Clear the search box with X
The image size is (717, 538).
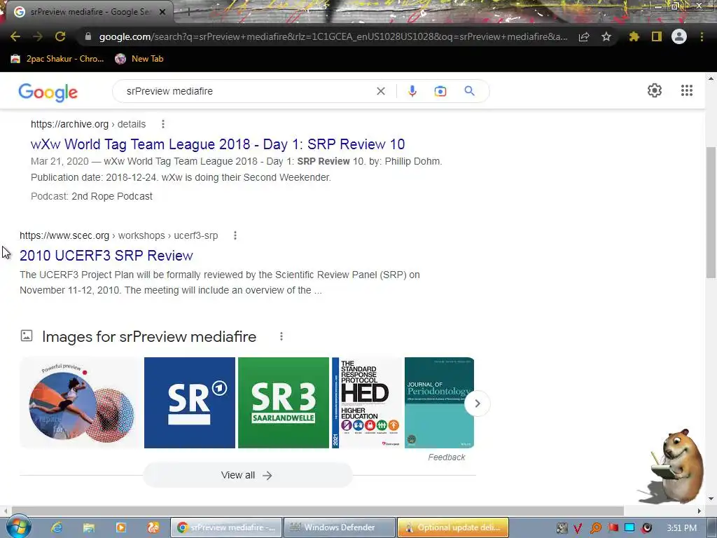(380, 91)
